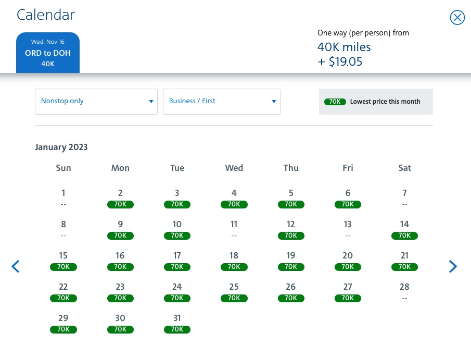The height and width of the screenshot is (345, 471).
Task: Select the ORD to DOH Nov 16 tab
Action: (48, 53)
